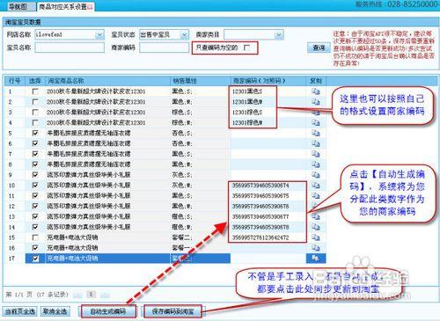Check the select box for row 2

point(35,102)
